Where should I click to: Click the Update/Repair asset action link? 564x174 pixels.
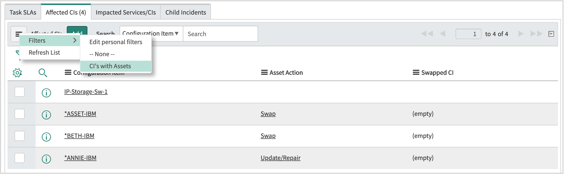[x=280, y=158]
